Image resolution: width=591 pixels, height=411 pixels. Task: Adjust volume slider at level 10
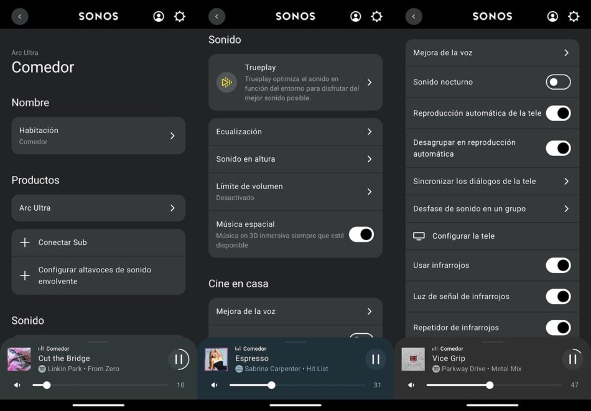(x=47, y=385)
